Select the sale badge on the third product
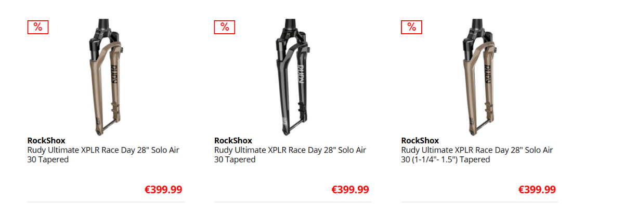624x214 pixels. click(x=412, y=27)
